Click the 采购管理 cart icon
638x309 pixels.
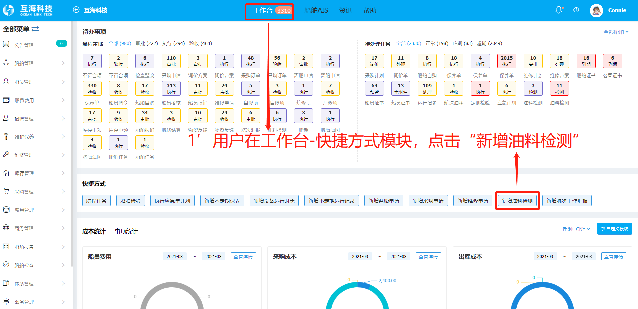click(6, 191)
